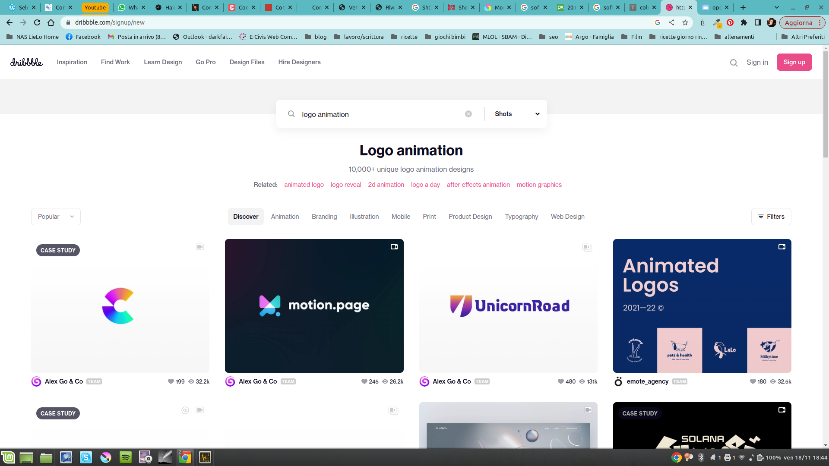Open the Extensions puzzle icon
Screen dimensions: 829x466
tap(744, 22)
